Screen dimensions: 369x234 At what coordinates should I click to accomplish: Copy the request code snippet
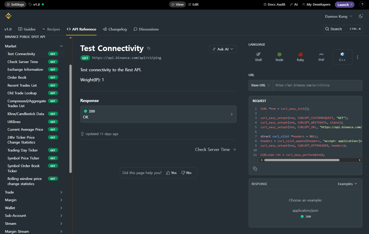coord(255,169)
